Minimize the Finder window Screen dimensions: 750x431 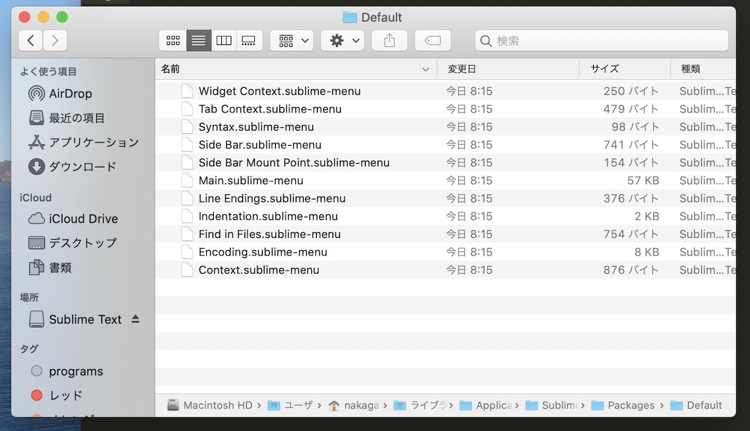tap(43, 17)
